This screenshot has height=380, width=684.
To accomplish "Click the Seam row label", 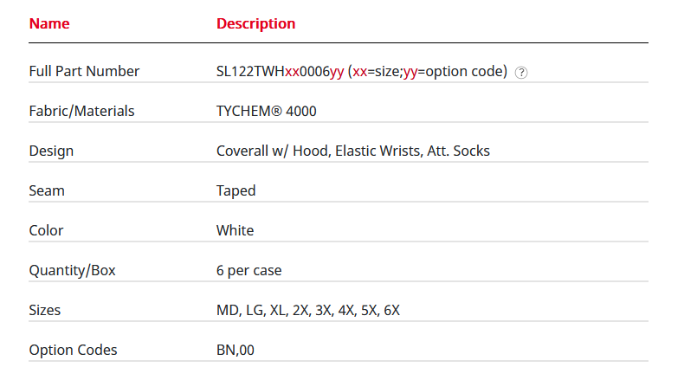I will point(47,190).
